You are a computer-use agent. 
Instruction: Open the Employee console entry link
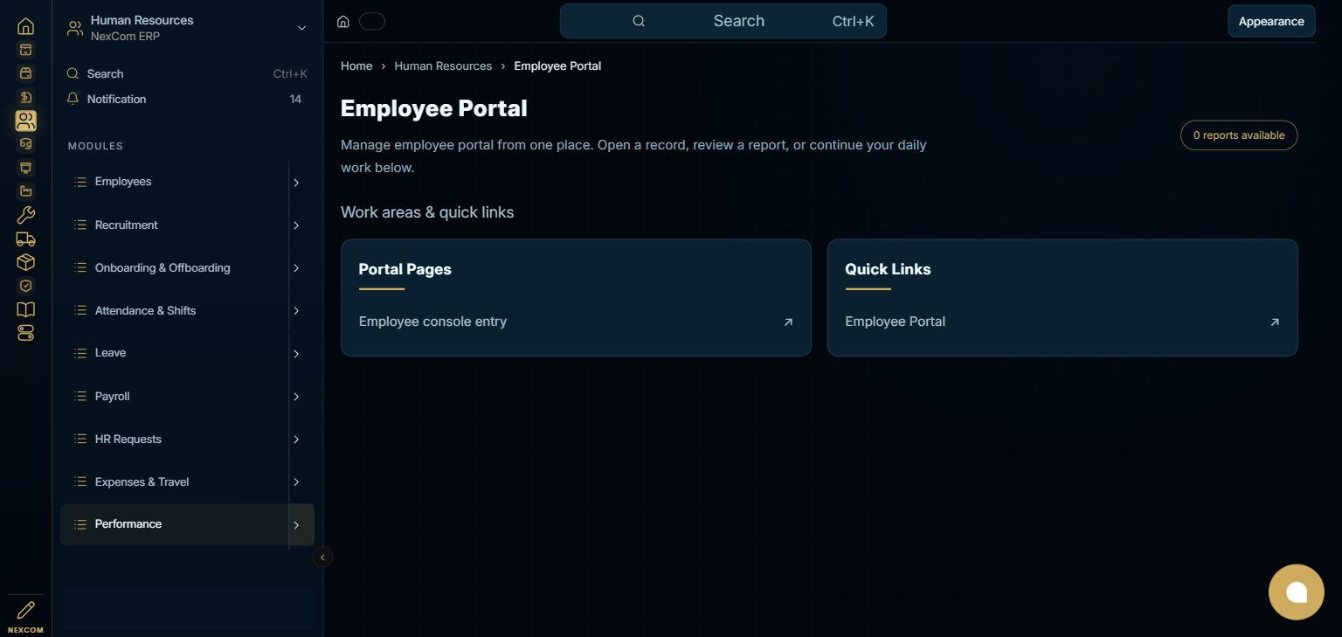tap(576, 322)
